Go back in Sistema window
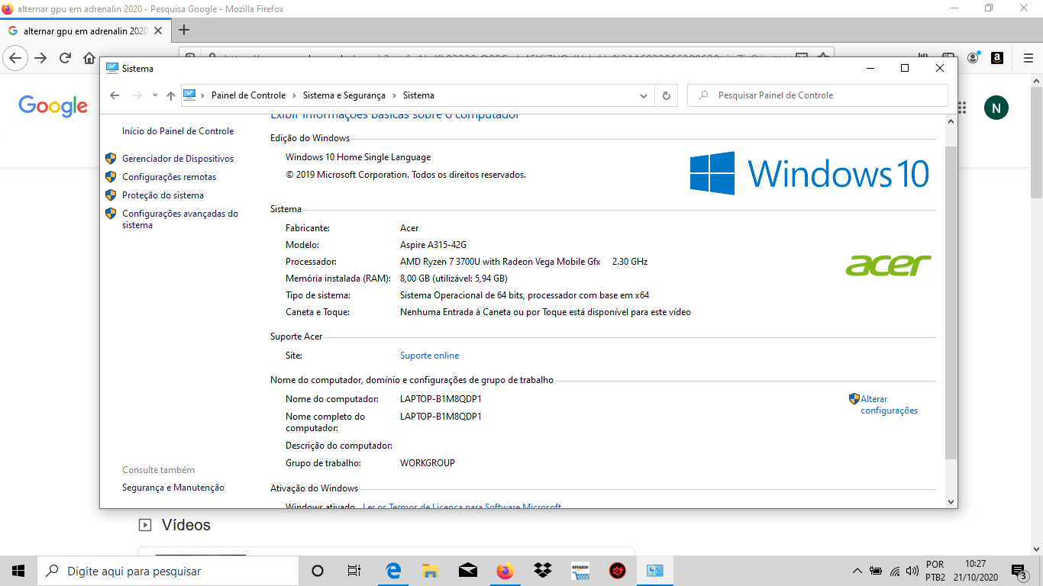This screenshot has height=586, width=1043. click(115, 95)
